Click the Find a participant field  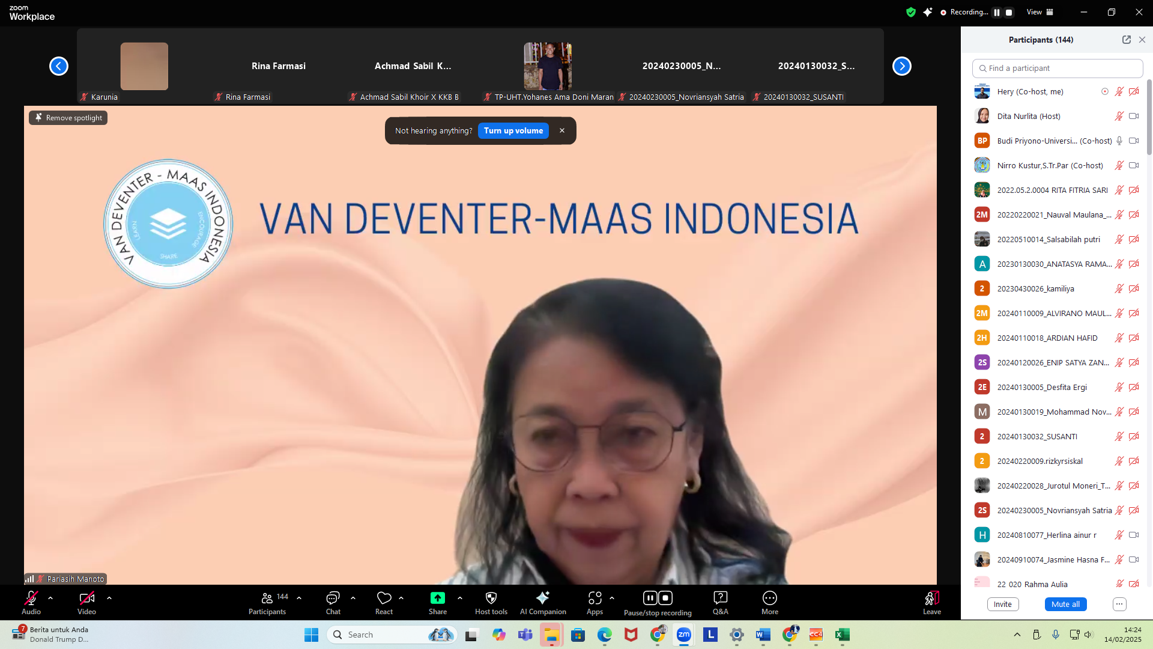coord(1057,68)
